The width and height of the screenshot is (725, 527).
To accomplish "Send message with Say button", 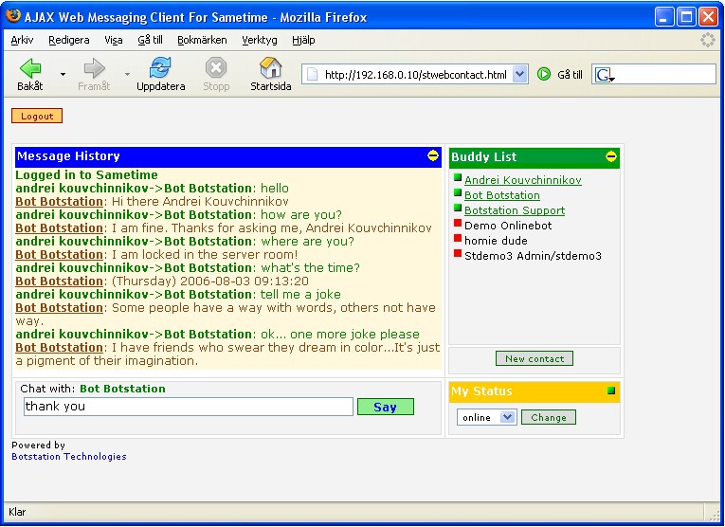I will point(386,407).
